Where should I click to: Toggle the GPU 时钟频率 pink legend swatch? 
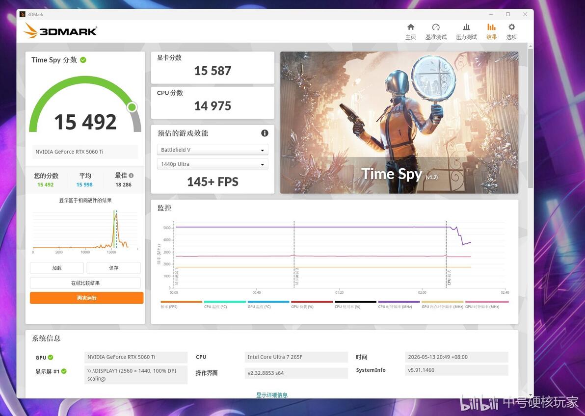[487, 302]
